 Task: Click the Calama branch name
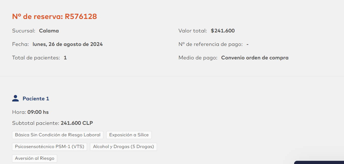coord(49,31)
